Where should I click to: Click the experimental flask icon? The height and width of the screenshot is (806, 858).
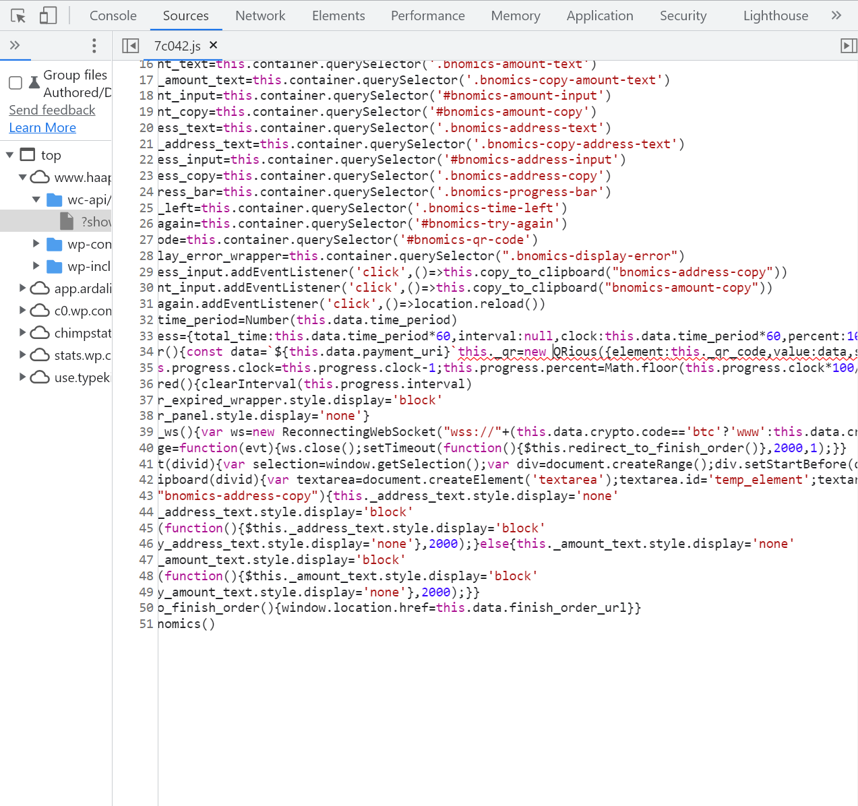coord(34,83)
